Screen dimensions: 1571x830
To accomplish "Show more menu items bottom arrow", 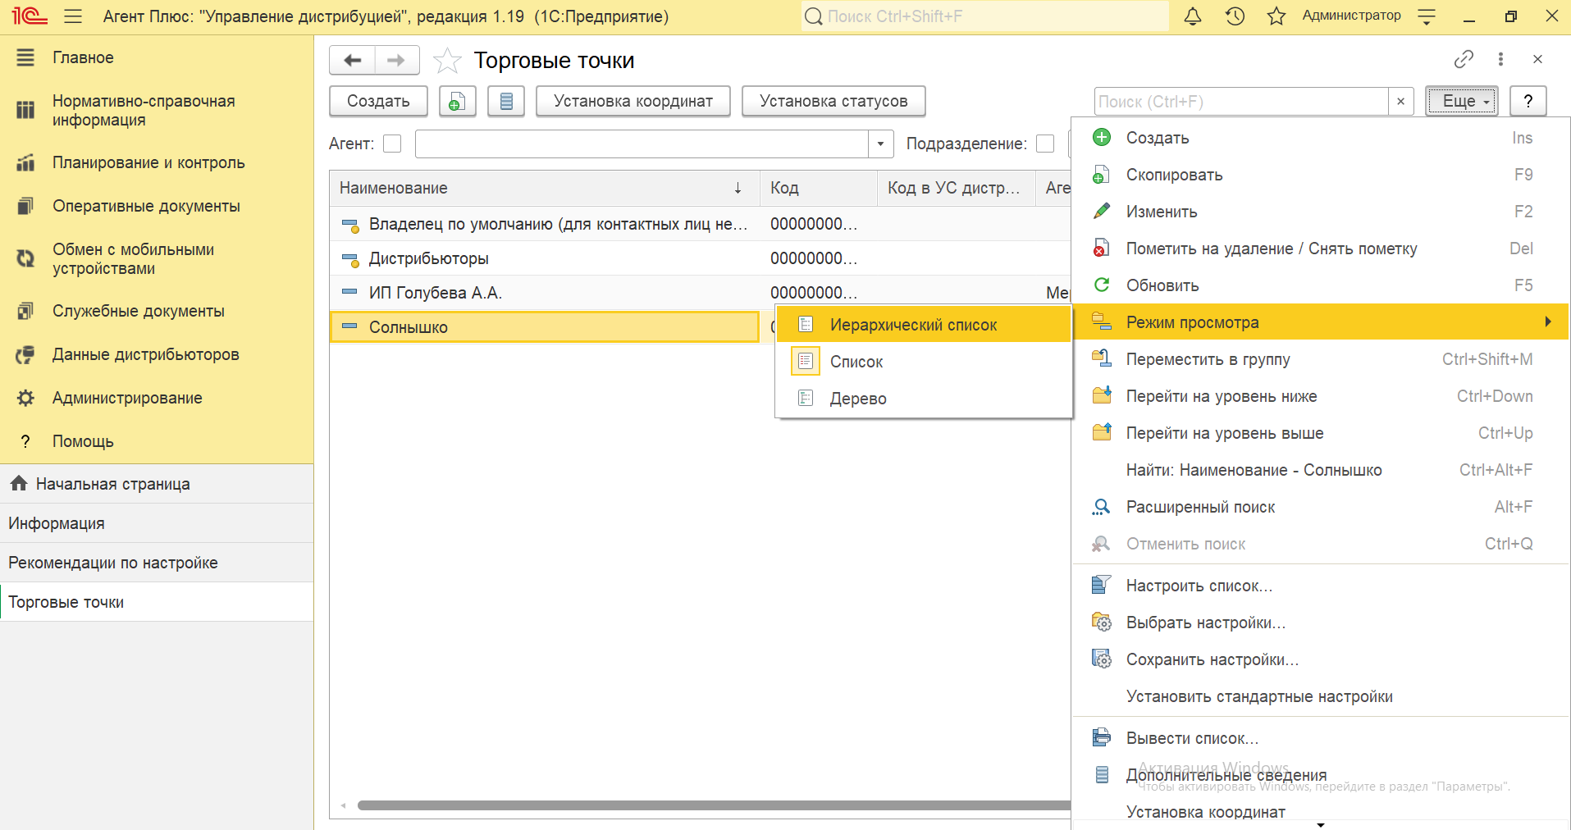I will [x=1321, y=824].
